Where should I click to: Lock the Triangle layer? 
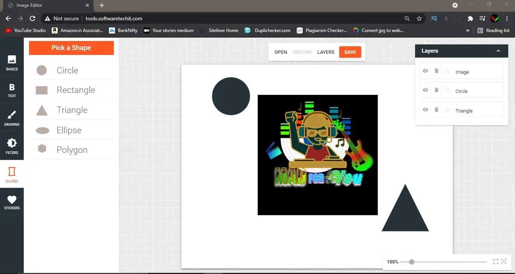coord(448,110)
